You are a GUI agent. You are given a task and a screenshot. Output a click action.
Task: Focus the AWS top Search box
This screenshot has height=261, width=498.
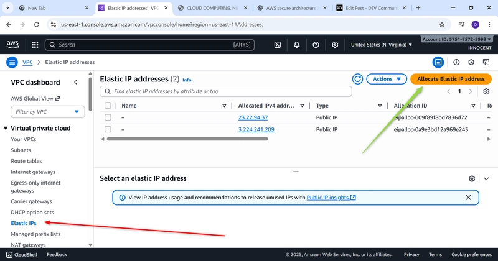click(x=149, y=45)
